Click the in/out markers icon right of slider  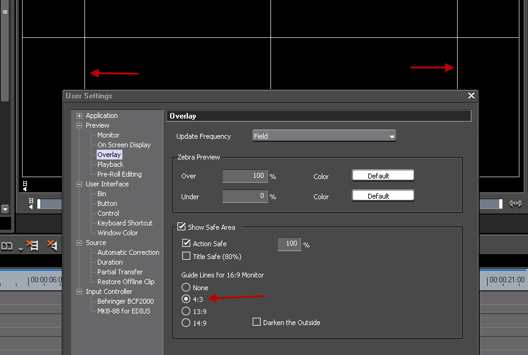(515, 203)
